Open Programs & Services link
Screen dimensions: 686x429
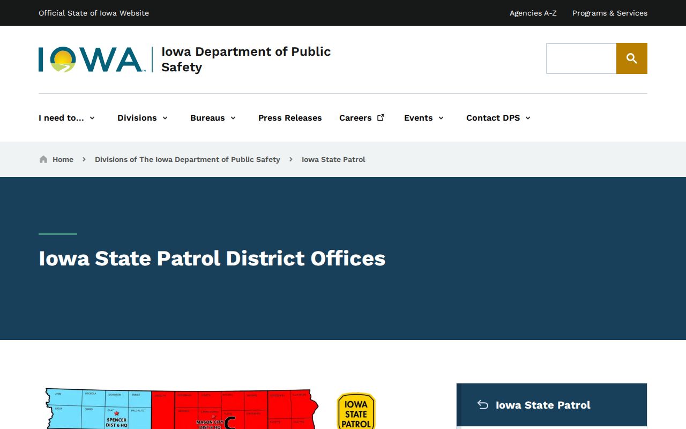click(610, 13)
